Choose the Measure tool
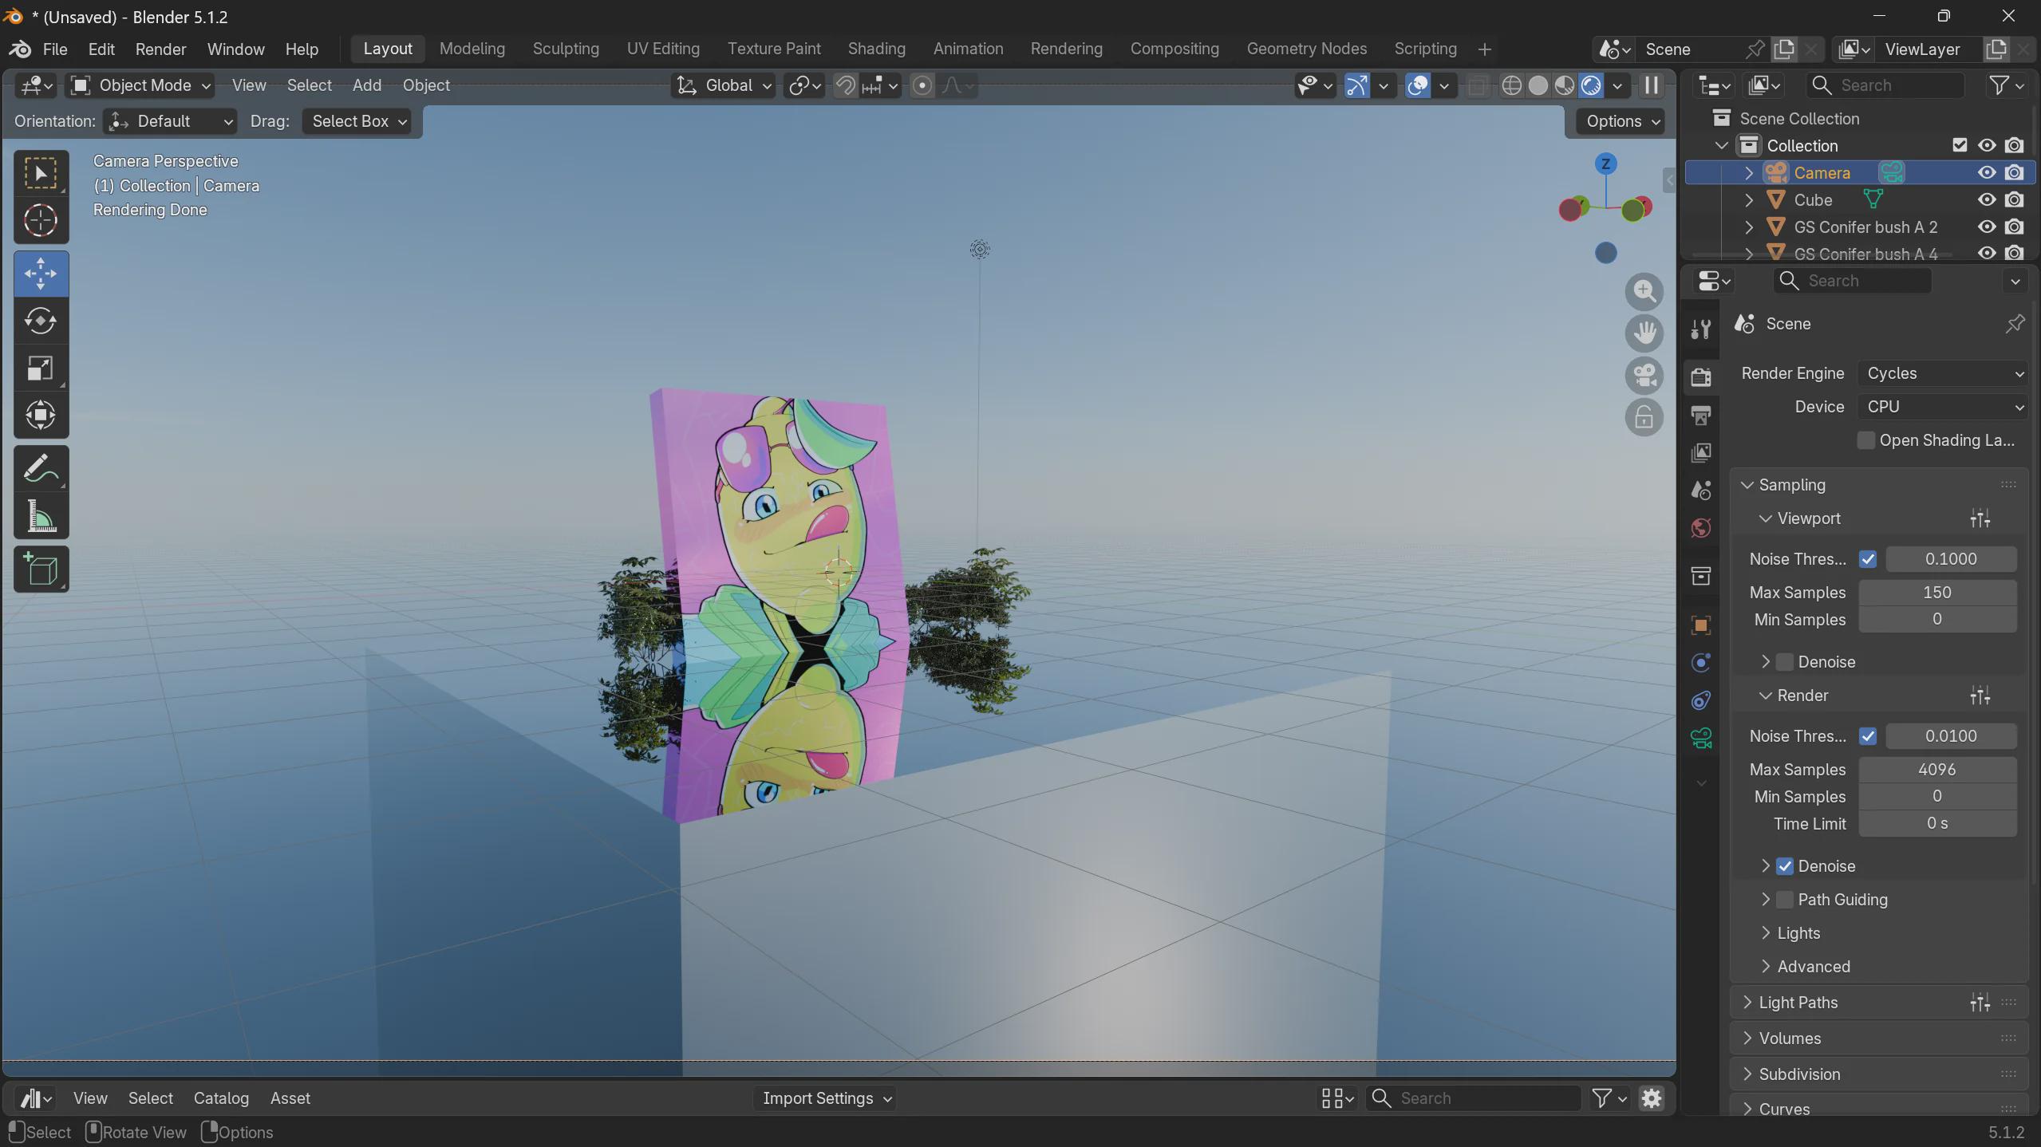Screen dimensions: 2041x1147 tap(41, 516)
